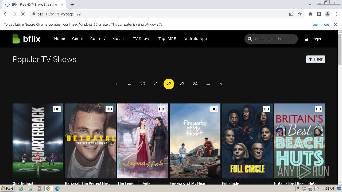Screen dimensions: 342x192
Task: Click the search magnifier icon
Action: 250,39
